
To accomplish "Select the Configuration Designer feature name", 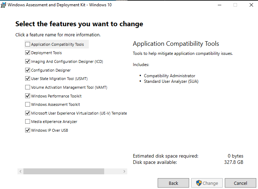I will click(x=51, y=70).
